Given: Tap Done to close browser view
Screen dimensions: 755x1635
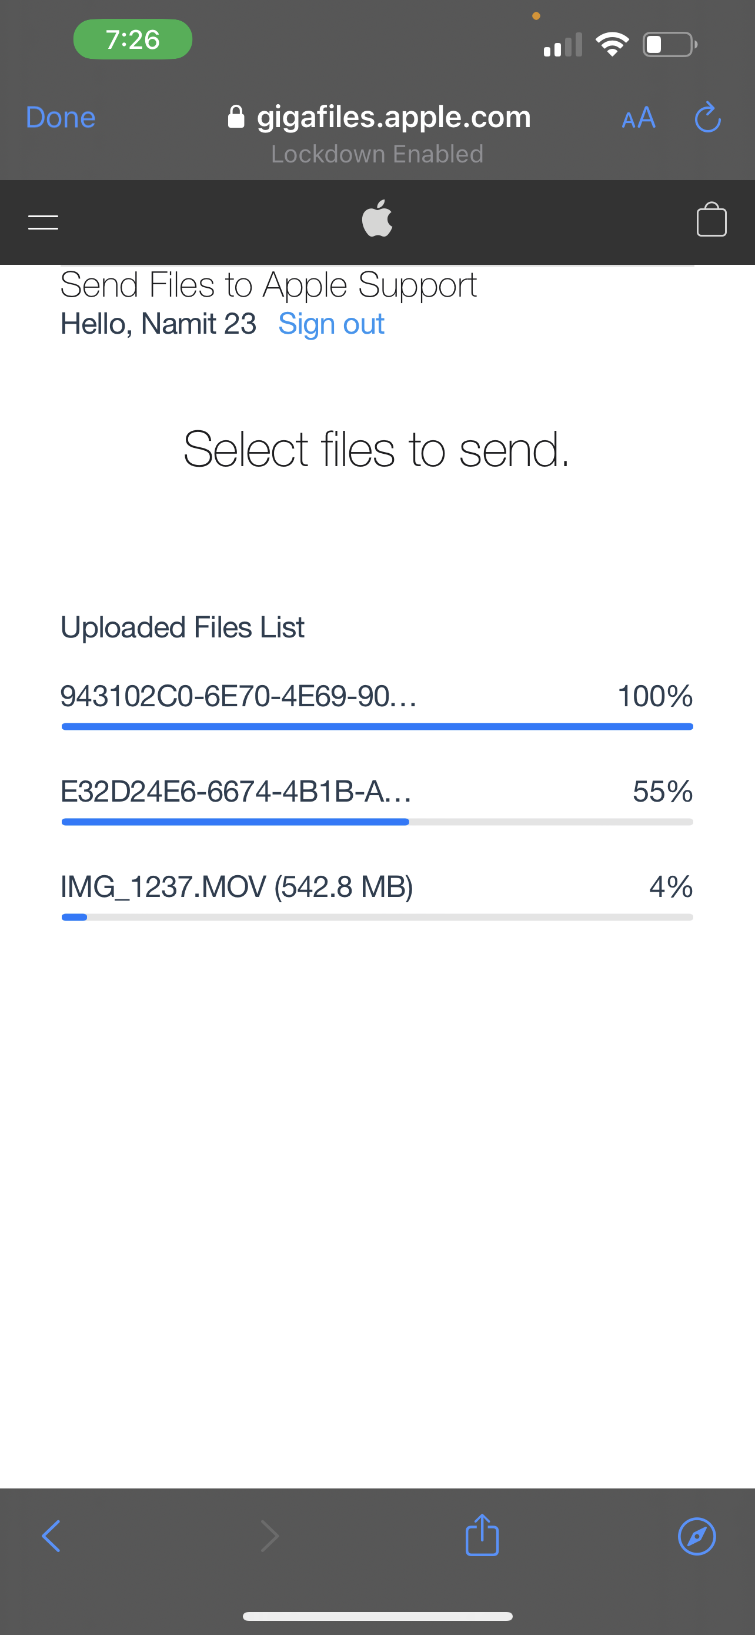Looking at the screenshot, I should coord(60,118).
